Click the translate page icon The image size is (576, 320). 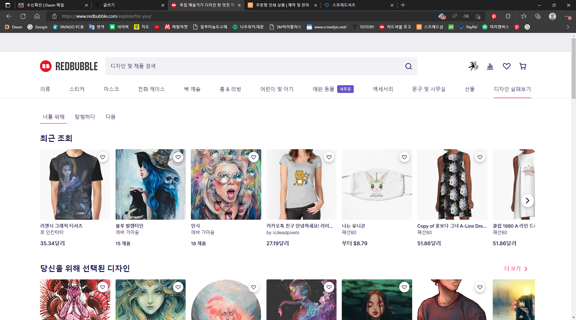(x=466, y=16)
